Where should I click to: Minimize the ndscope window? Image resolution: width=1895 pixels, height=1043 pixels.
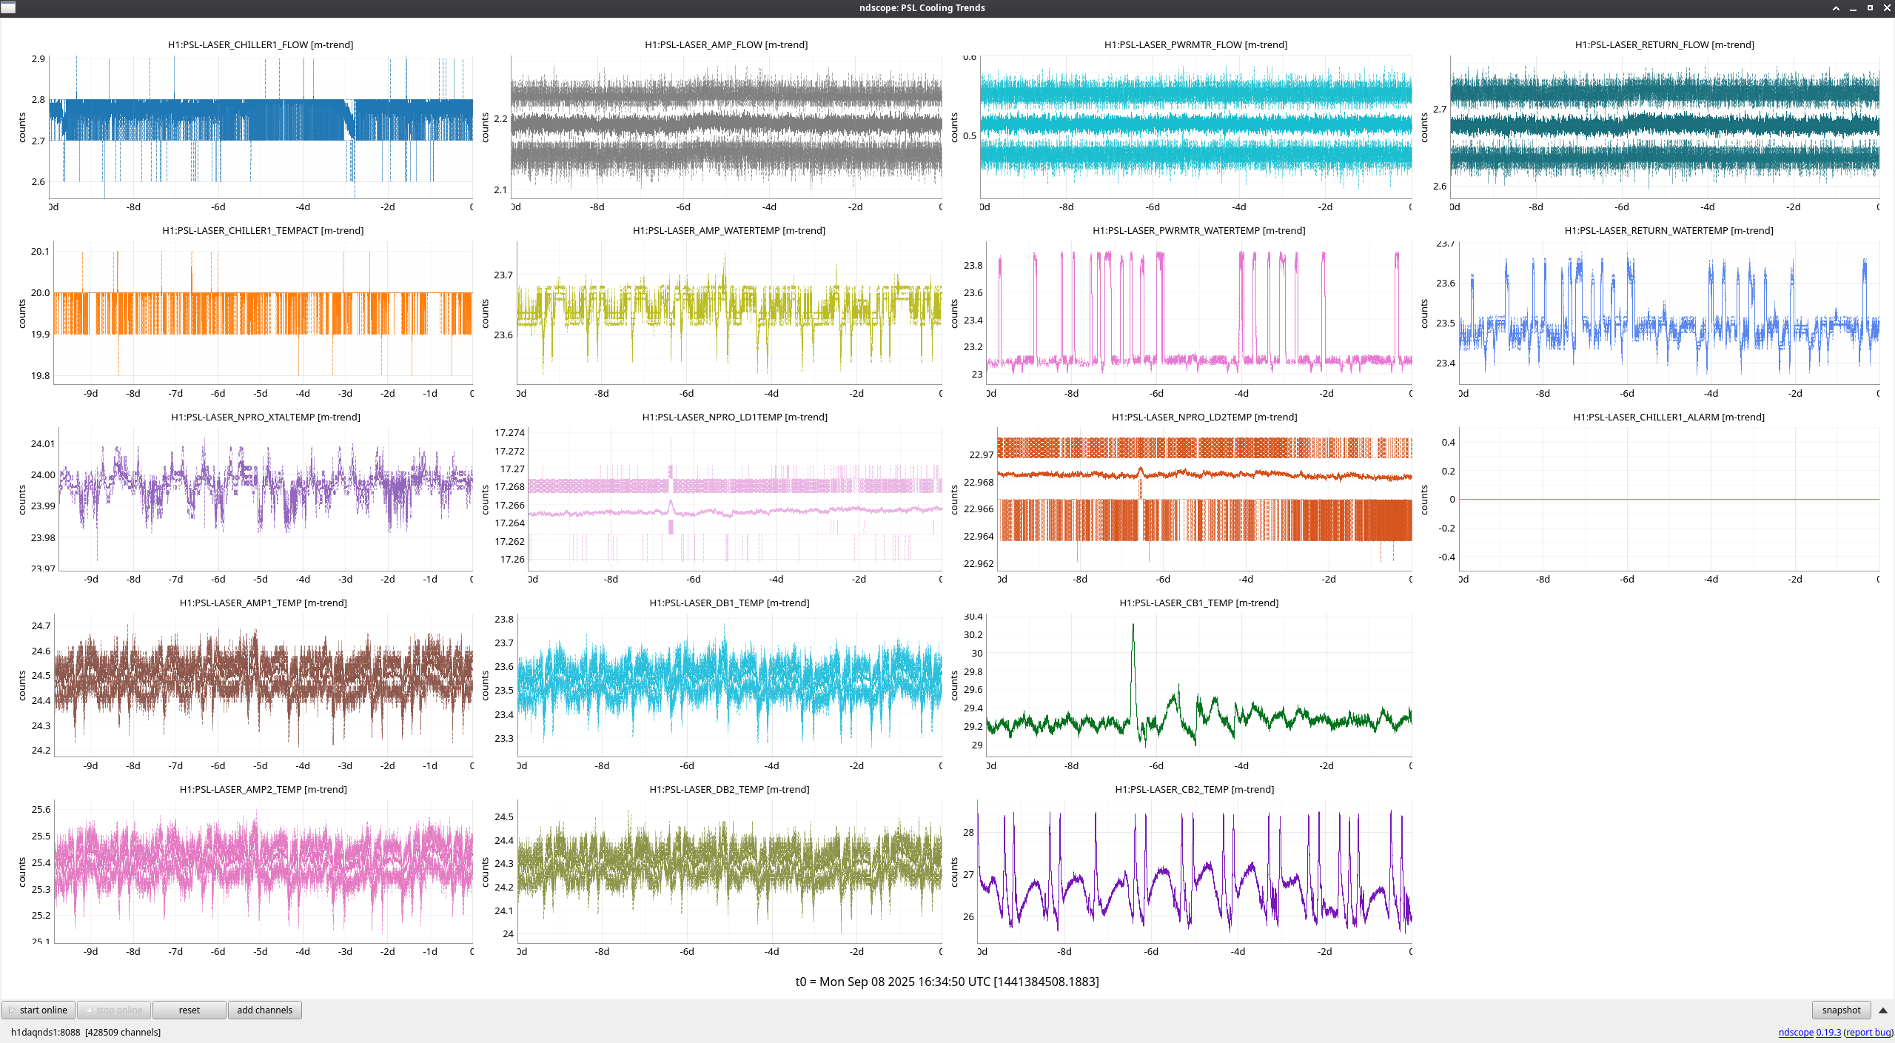[x=1853, y=8]
